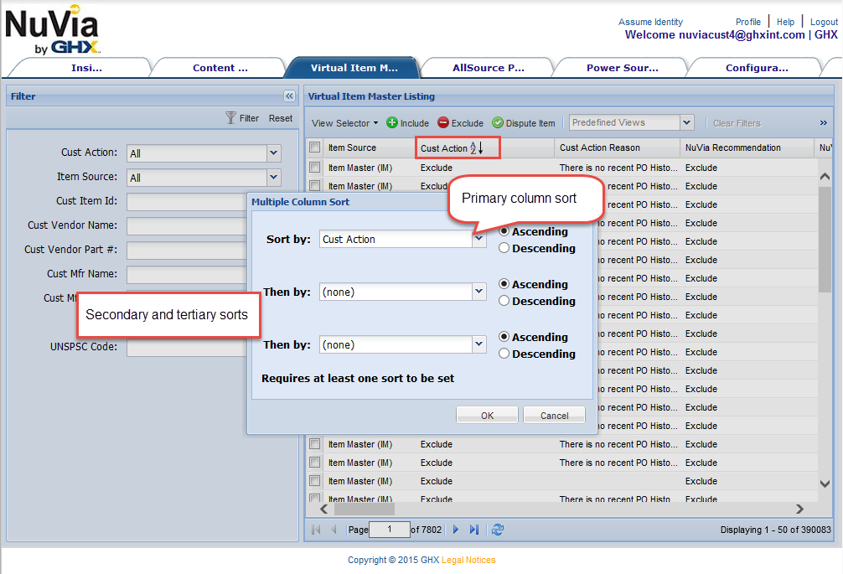Image resolution: width=843 pixels, height=574 pixels.
Task: Select the Virtual Item M... tab
Action: tap(353, 68)
